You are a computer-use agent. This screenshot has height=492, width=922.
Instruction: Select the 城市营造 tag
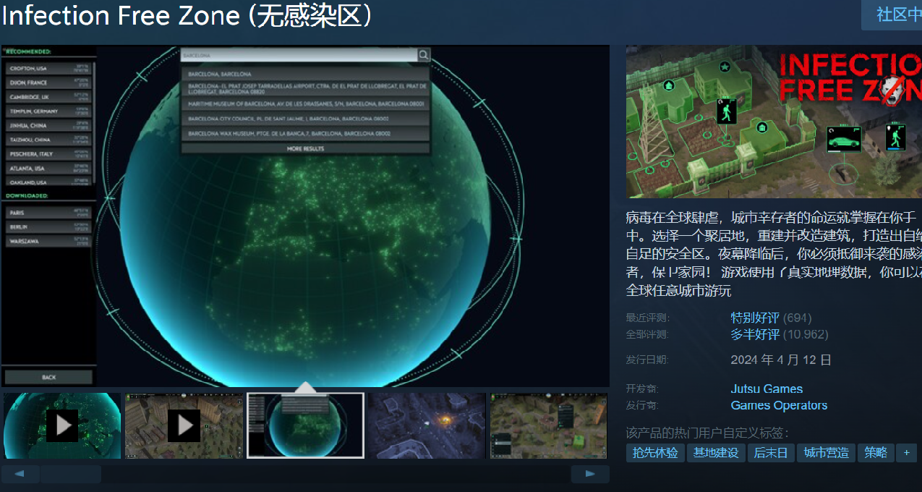pyautogui.click(x=826, y=453)
